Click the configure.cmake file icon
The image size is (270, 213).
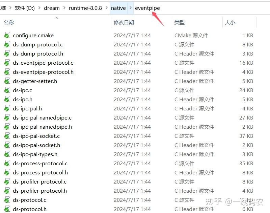click(7, 35)
